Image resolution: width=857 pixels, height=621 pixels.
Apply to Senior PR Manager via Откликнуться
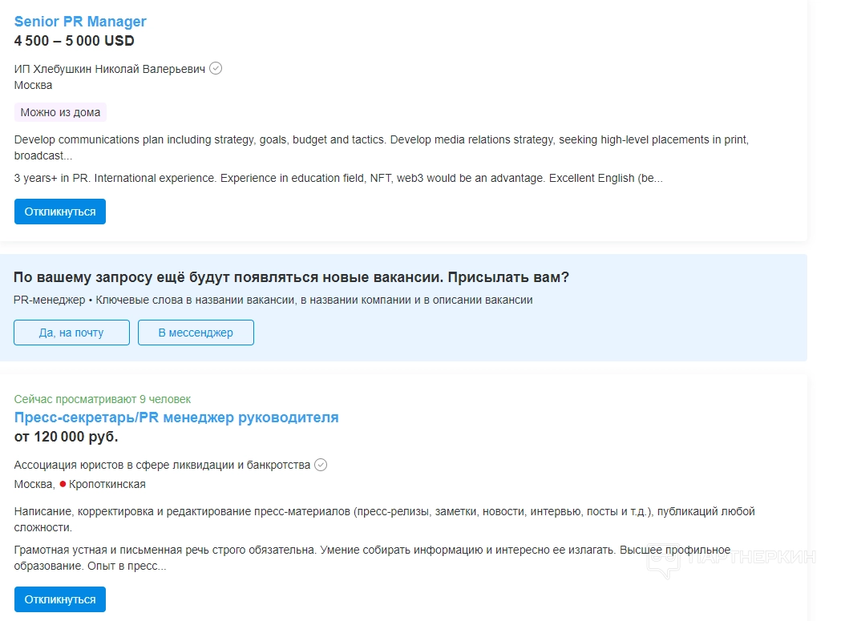60,212
